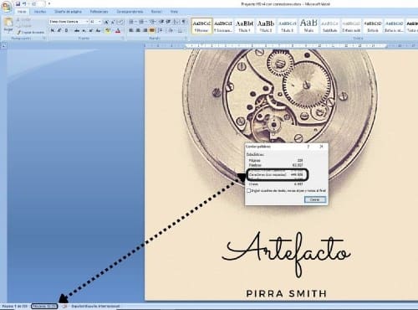Apply the Título 3 style
The width and height of the screenshot is (418, 310).
pyautogui.click(x=287, y=26)
